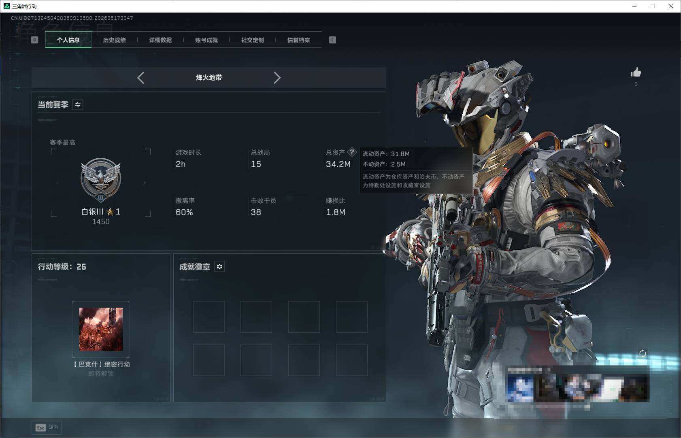Click the 总战局 value 15

(256, 164)
